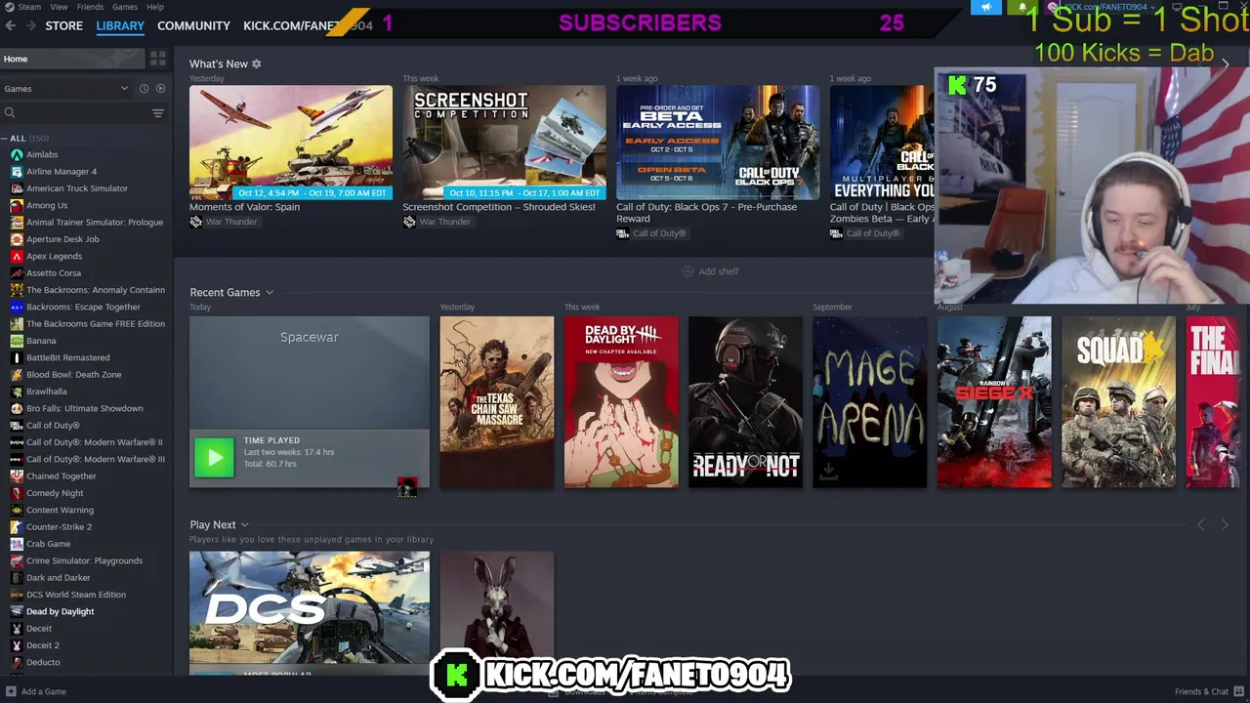Open the Ready or Not cover art

click(745, 401)
